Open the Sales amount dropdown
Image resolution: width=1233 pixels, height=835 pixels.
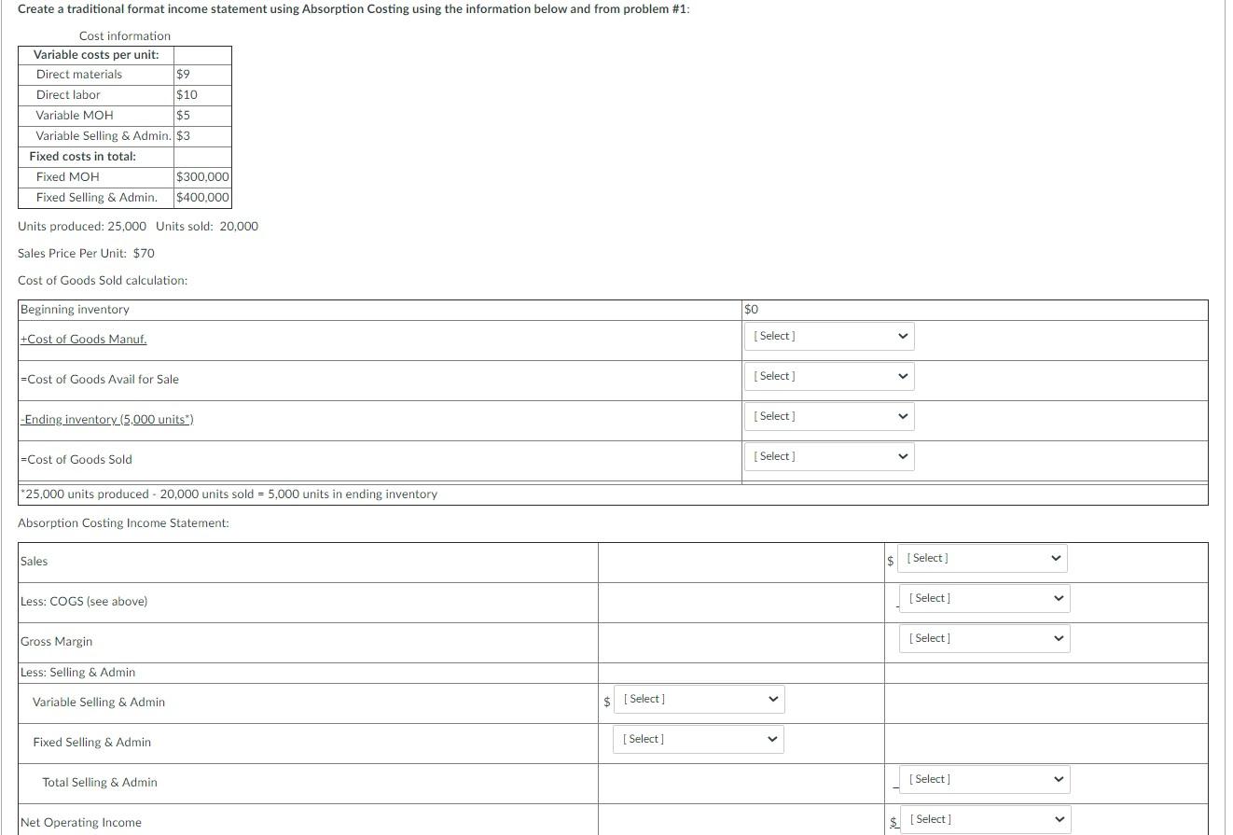tap(981, 558)
